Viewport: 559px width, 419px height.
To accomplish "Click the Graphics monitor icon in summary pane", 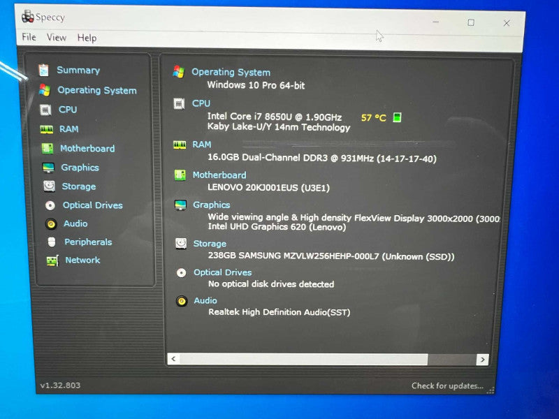I will (x=180, y=205).
